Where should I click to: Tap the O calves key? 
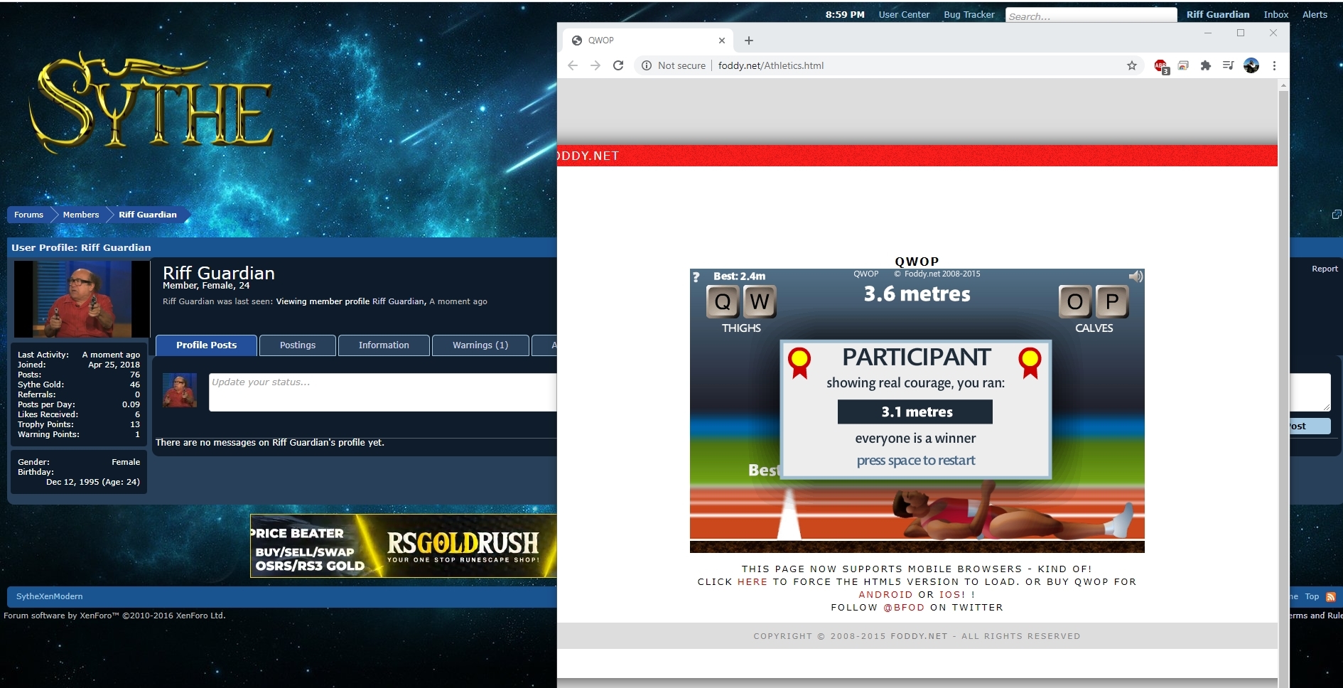pos(1075,302)
